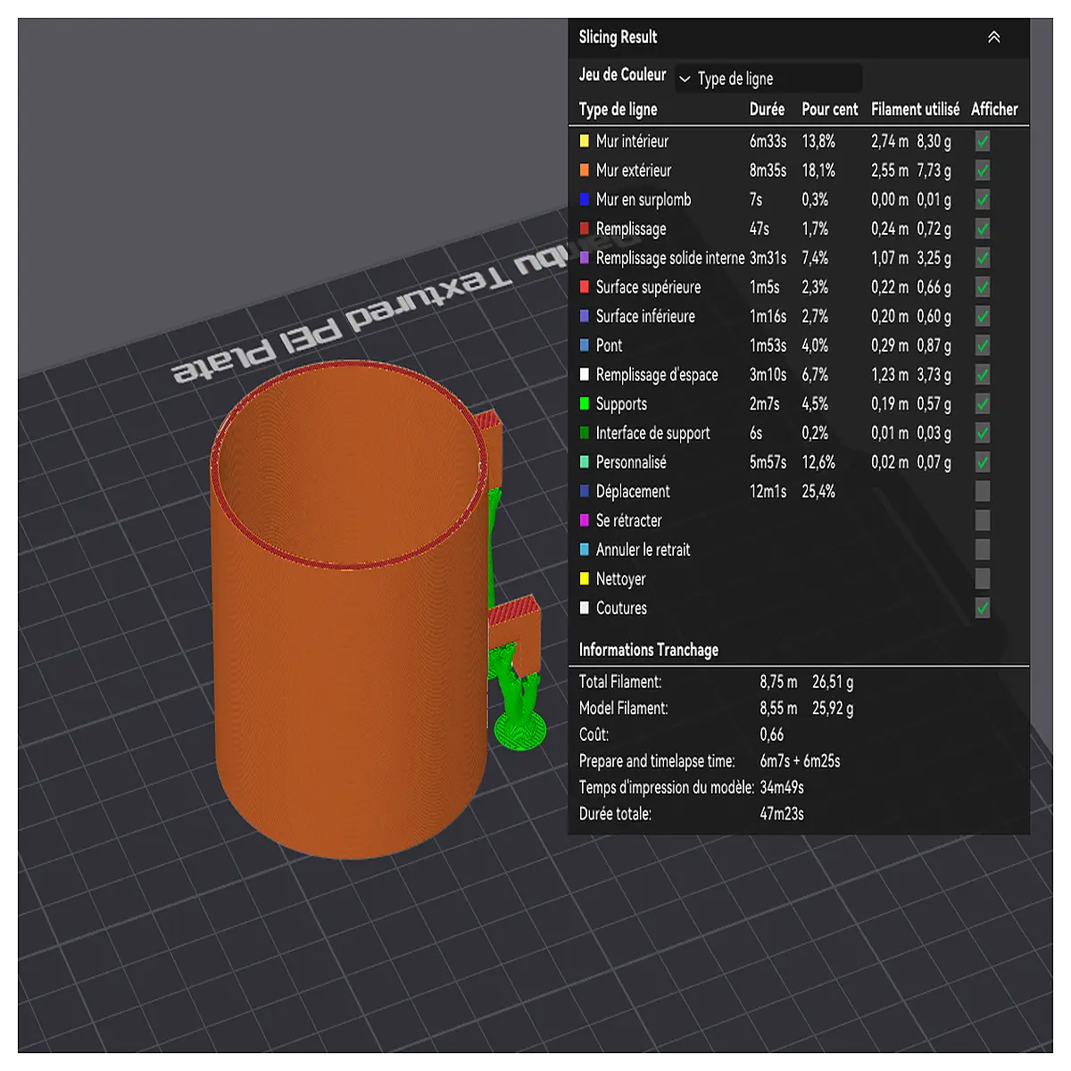This screenshot has height=1071, width=1071.
Task: Enable the Annuler le retrait checkbox
Action: [983, 550]
